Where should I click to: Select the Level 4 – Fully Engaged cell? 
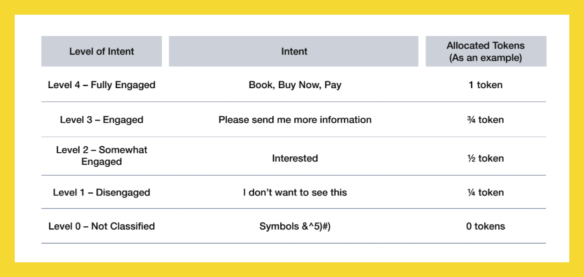[102, 85]
